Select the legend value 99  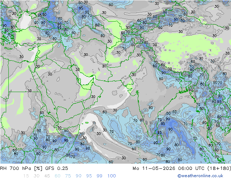99,176
